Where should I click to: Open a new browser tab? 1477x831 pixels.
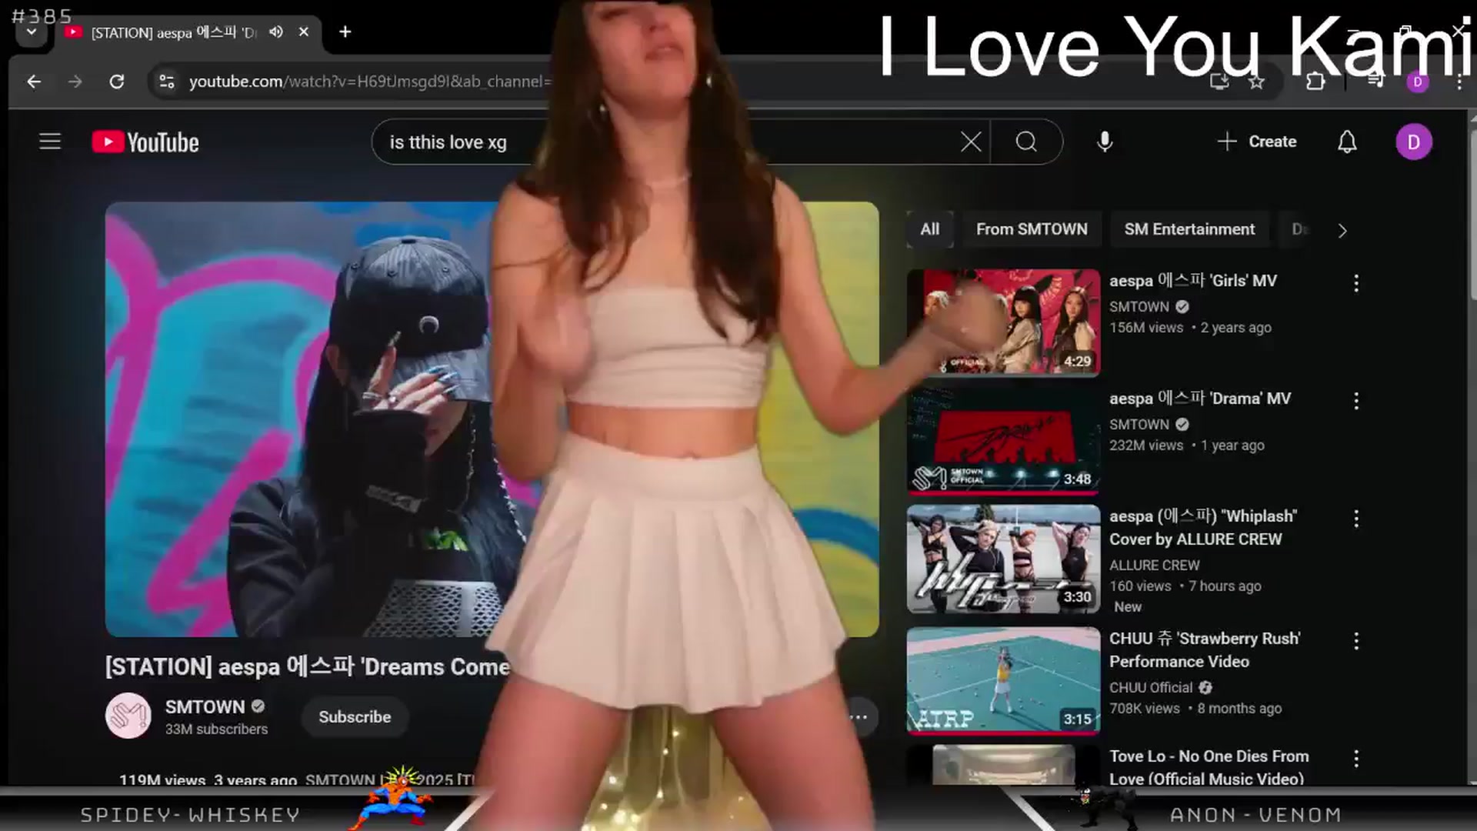pyautogui.click(x=345, y=32)
